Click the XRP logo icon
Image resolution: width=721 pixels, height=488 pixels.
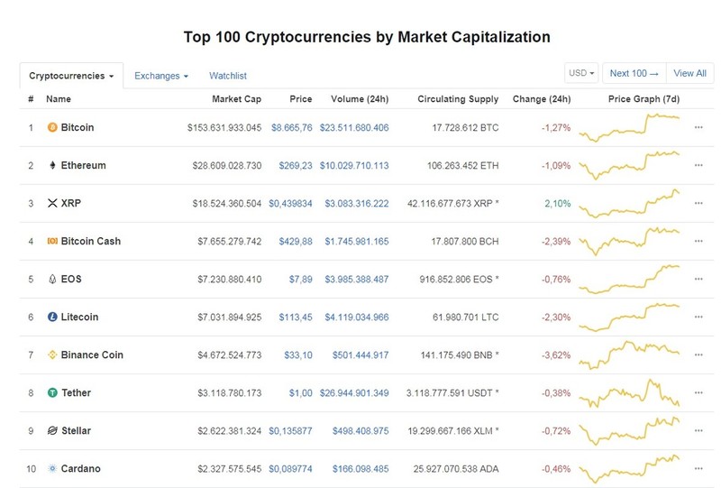pos(52,203)
